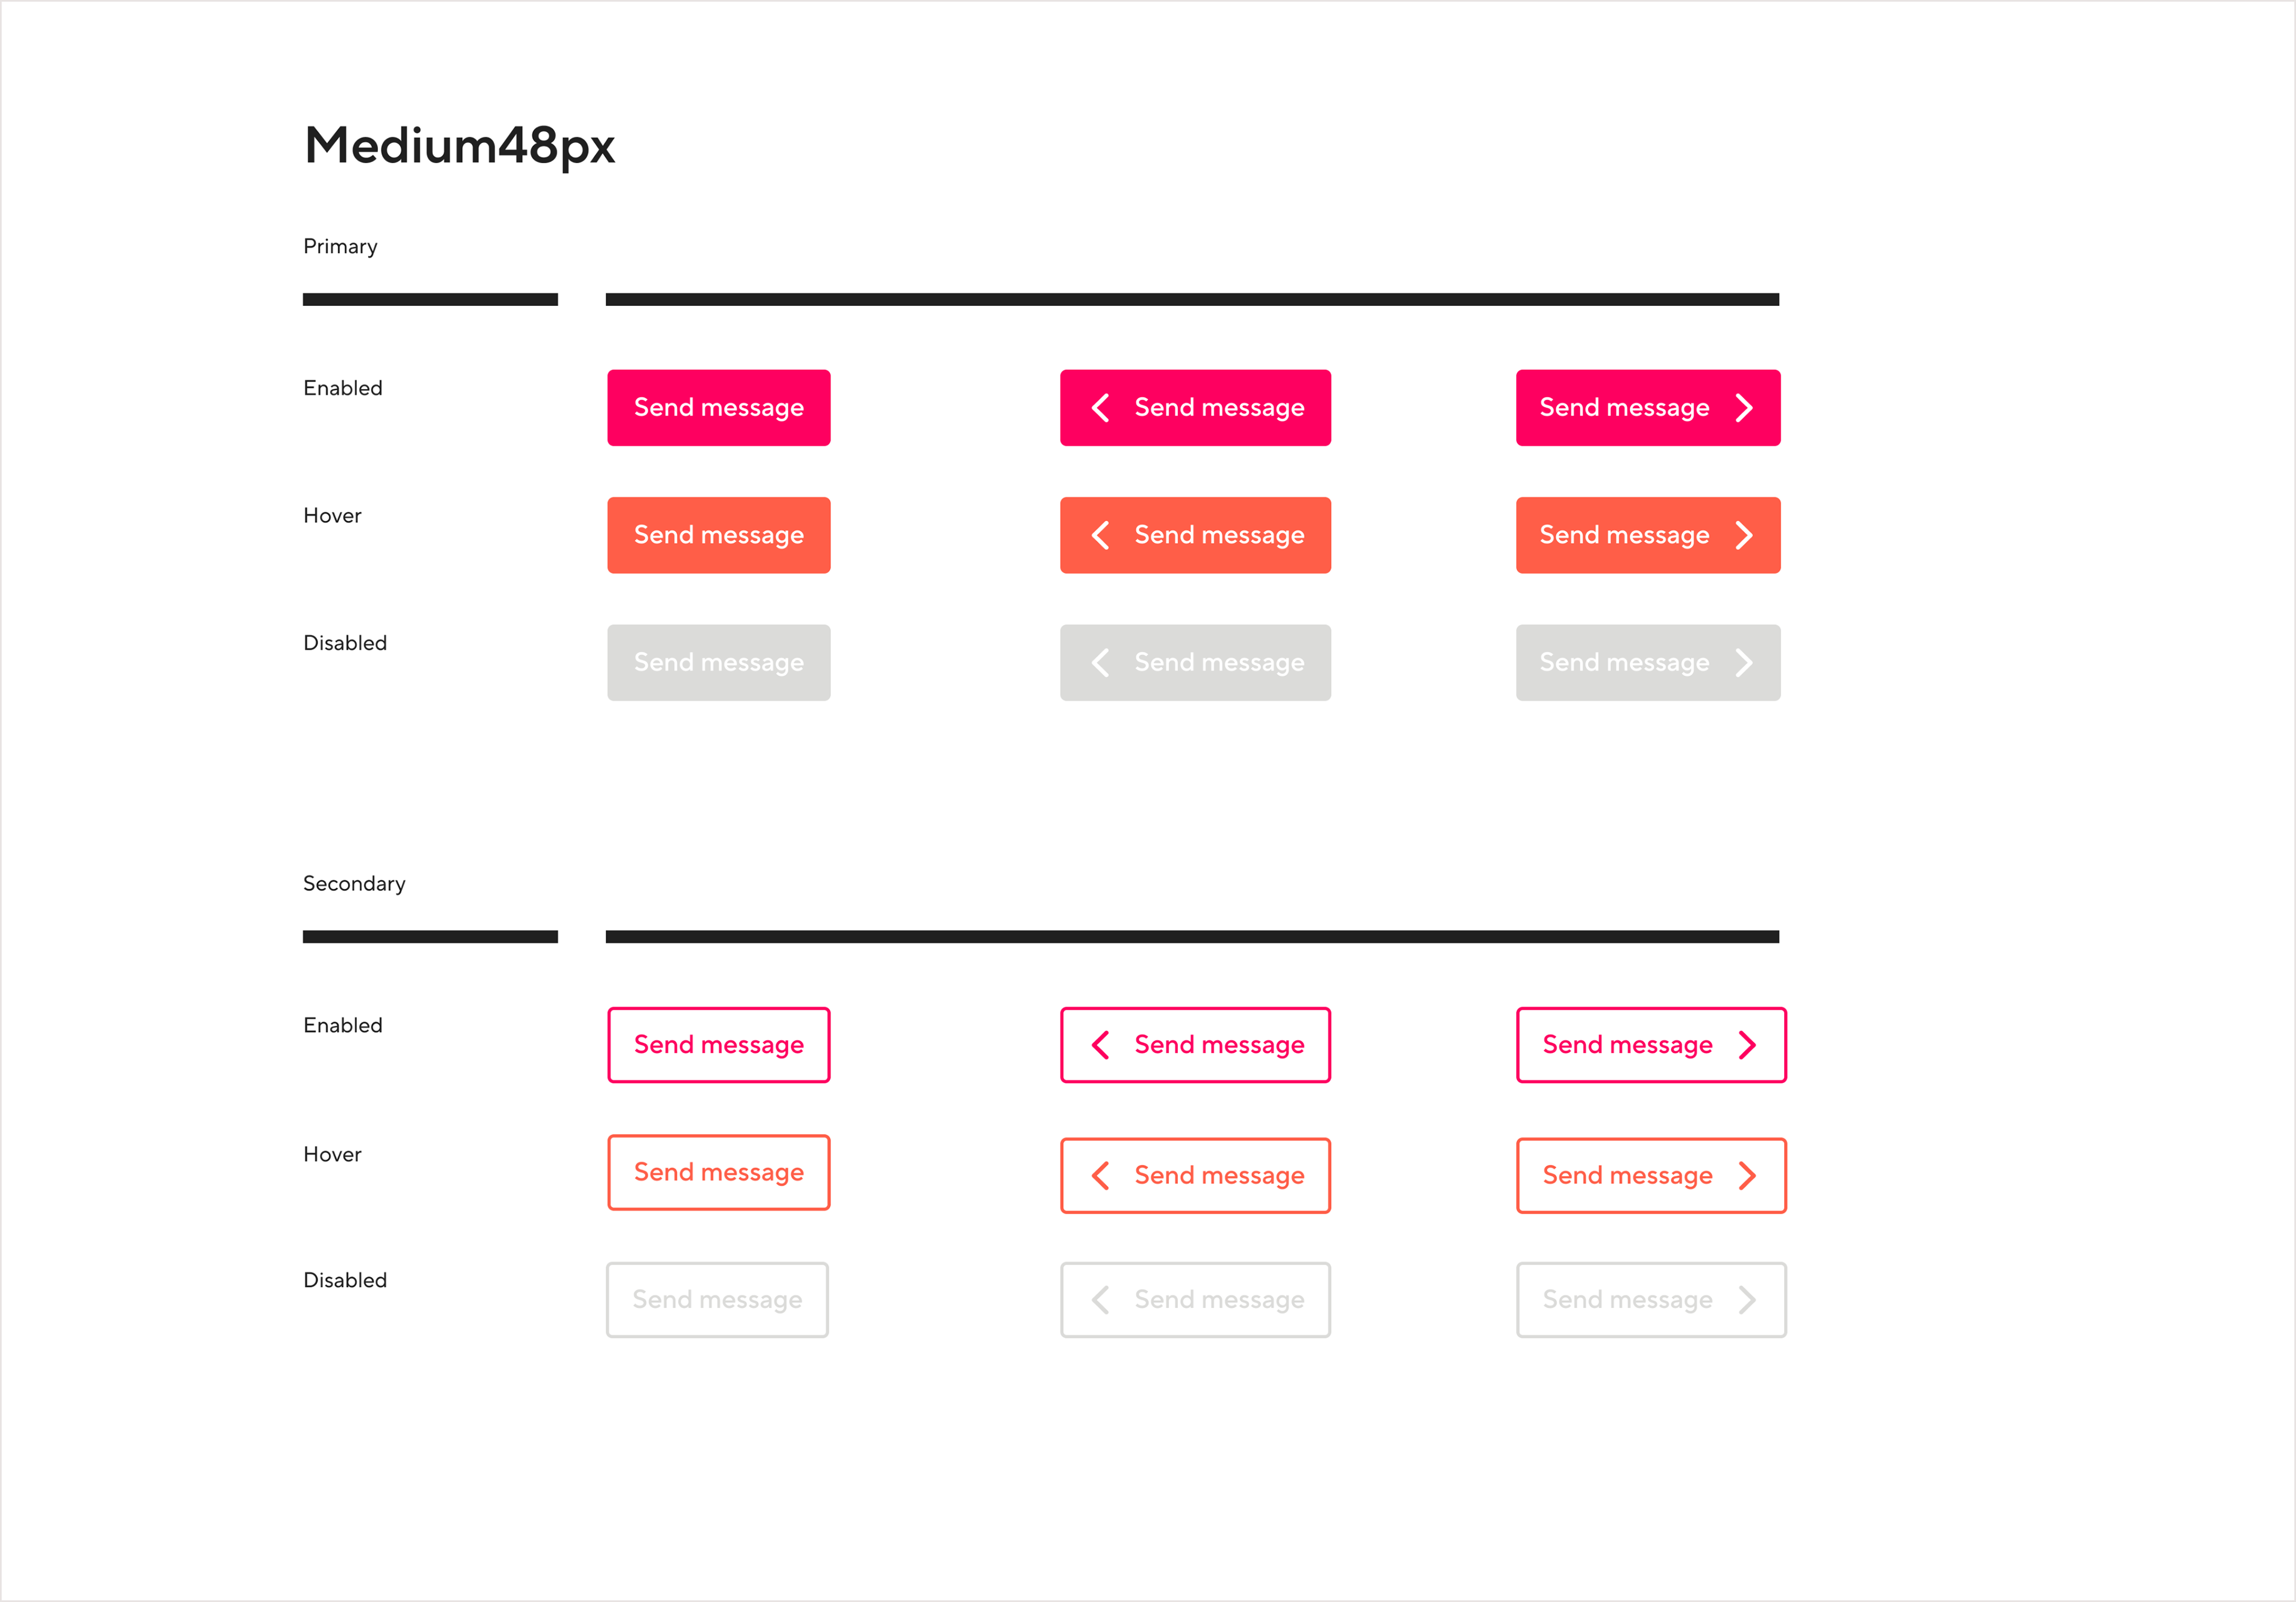Click left chevron in Primary Disabled gray button
Image resolution: width=2296 pixels, height=1602 pixels.
(x=1100, y=663)
